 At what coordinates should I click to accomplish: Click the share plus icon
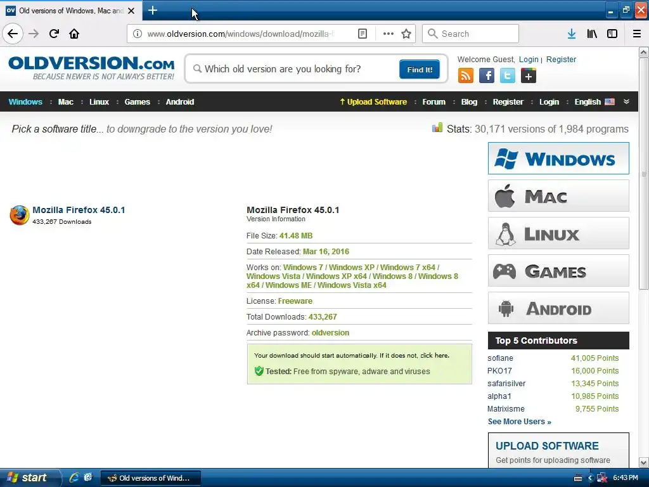click(529, 76)
